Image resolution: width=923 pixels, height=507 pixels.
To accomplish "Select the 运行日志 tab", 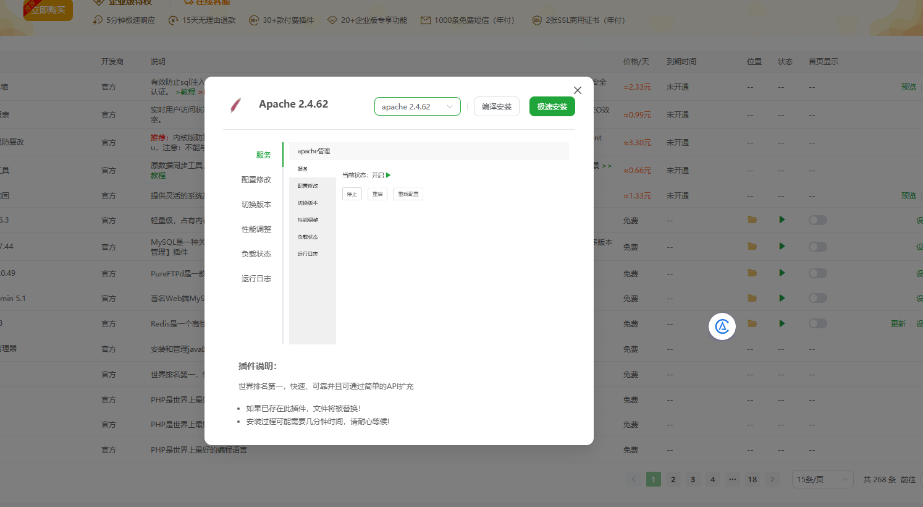I will click(256, 279).
